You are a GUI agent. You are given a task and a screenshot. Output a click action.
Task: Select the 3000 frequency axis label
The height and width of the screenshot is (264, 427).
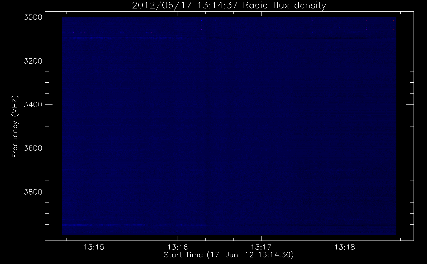click(x=33, y=17)
